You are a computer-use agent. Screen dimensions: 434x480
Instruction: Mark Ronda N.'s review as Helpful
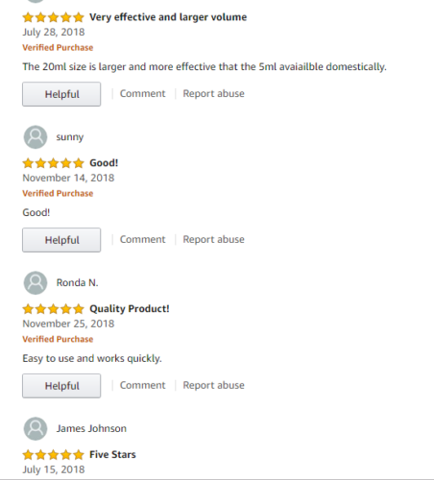(61, 386)
